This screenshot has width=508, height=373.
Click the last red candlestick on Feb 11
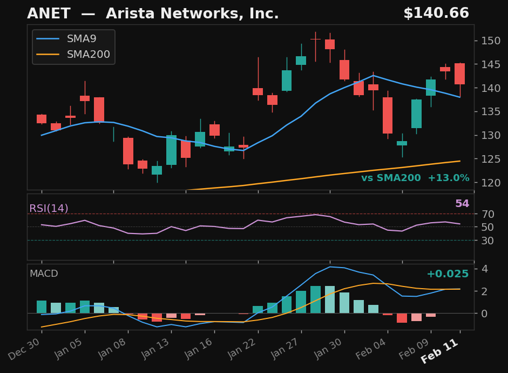coord(460,74)
